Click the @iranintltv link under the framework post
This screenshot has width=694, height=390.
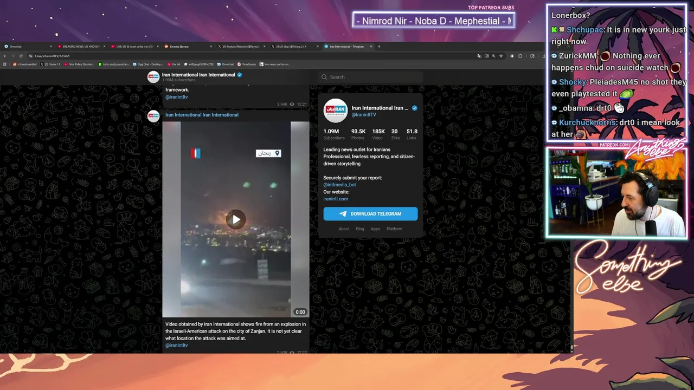pos(176,97)
